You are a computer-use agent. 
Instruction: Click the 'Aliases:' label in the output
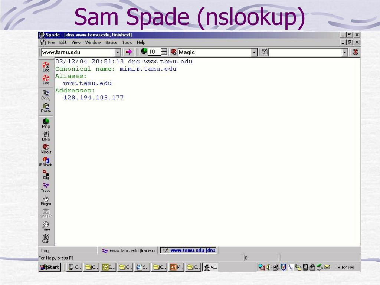tap(71, 76)
